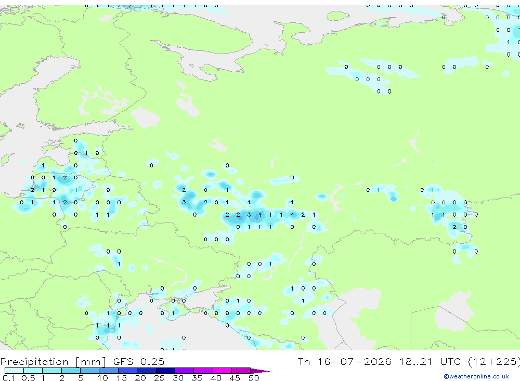Select the 10–15 mm medium blue legend swatch
520x381 pixels.
coord(109,371)
